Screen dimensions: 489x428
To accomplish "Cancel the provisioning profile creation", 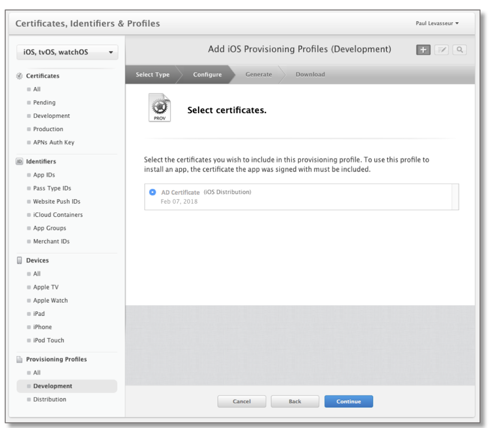I will 242,401.
